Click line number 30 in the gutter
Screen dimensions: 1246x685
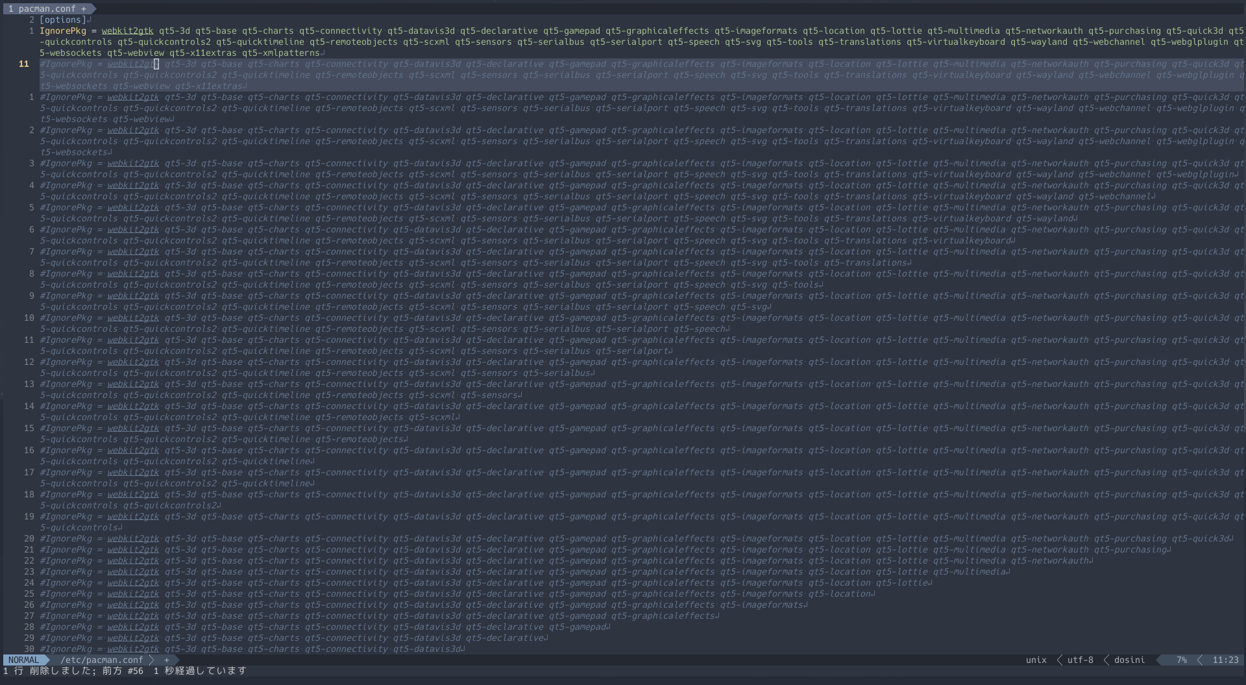tap(29, 649)
